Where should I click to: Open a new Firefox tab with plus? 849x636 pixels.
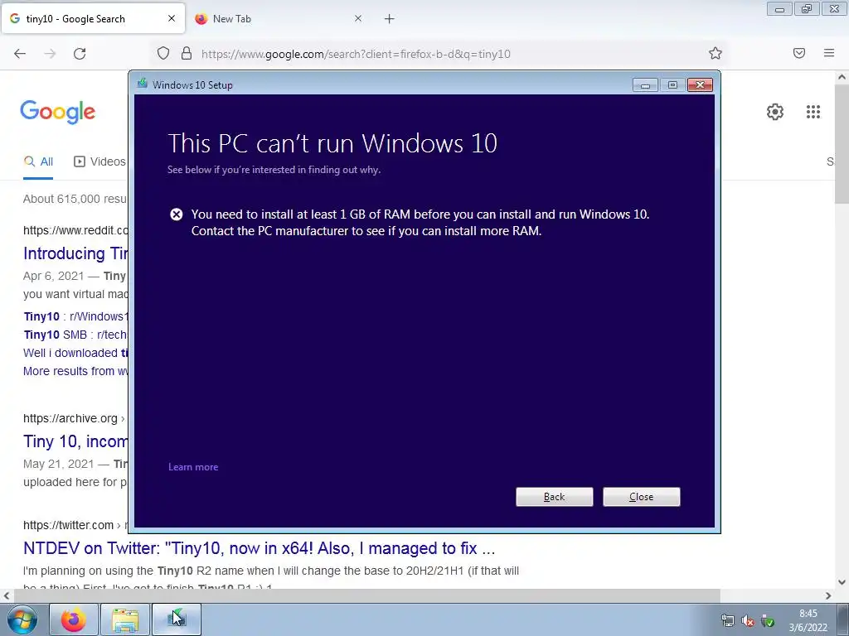[390, 19]
